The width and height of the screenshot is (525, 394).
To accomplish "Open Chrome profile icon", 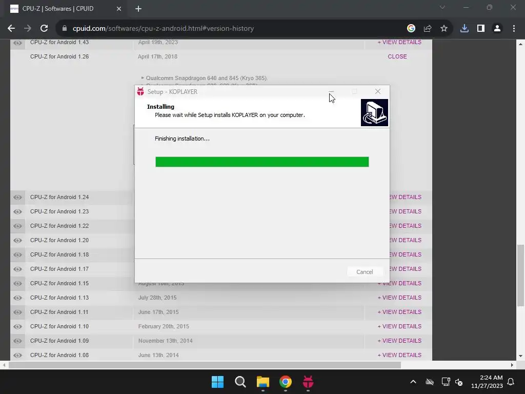I will click(x=497, y=29).
